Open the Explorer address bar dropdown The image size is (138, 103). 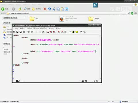coord(129,13)
